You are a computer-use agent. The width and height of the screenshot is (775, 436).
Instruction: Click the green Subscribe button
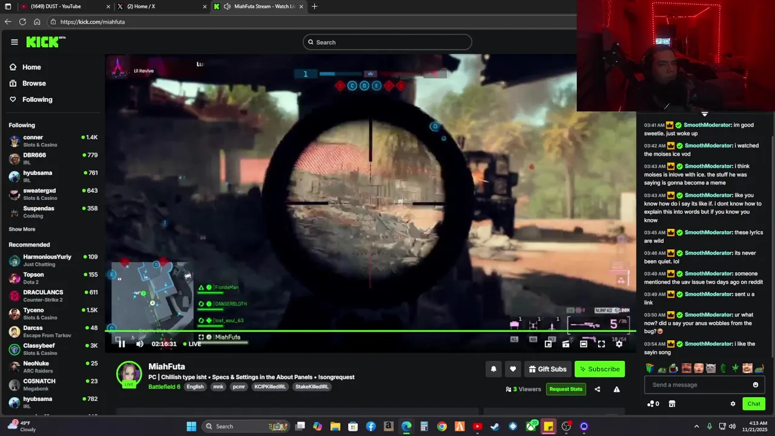(599, 369)
